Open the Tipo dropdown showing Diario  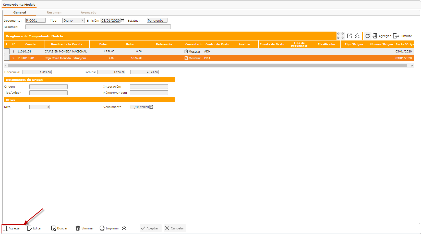coord(74,21)
